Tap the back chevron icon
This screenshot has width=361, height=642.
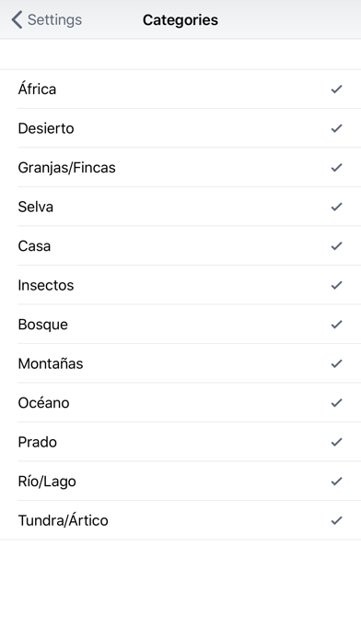tap(17, 19)
